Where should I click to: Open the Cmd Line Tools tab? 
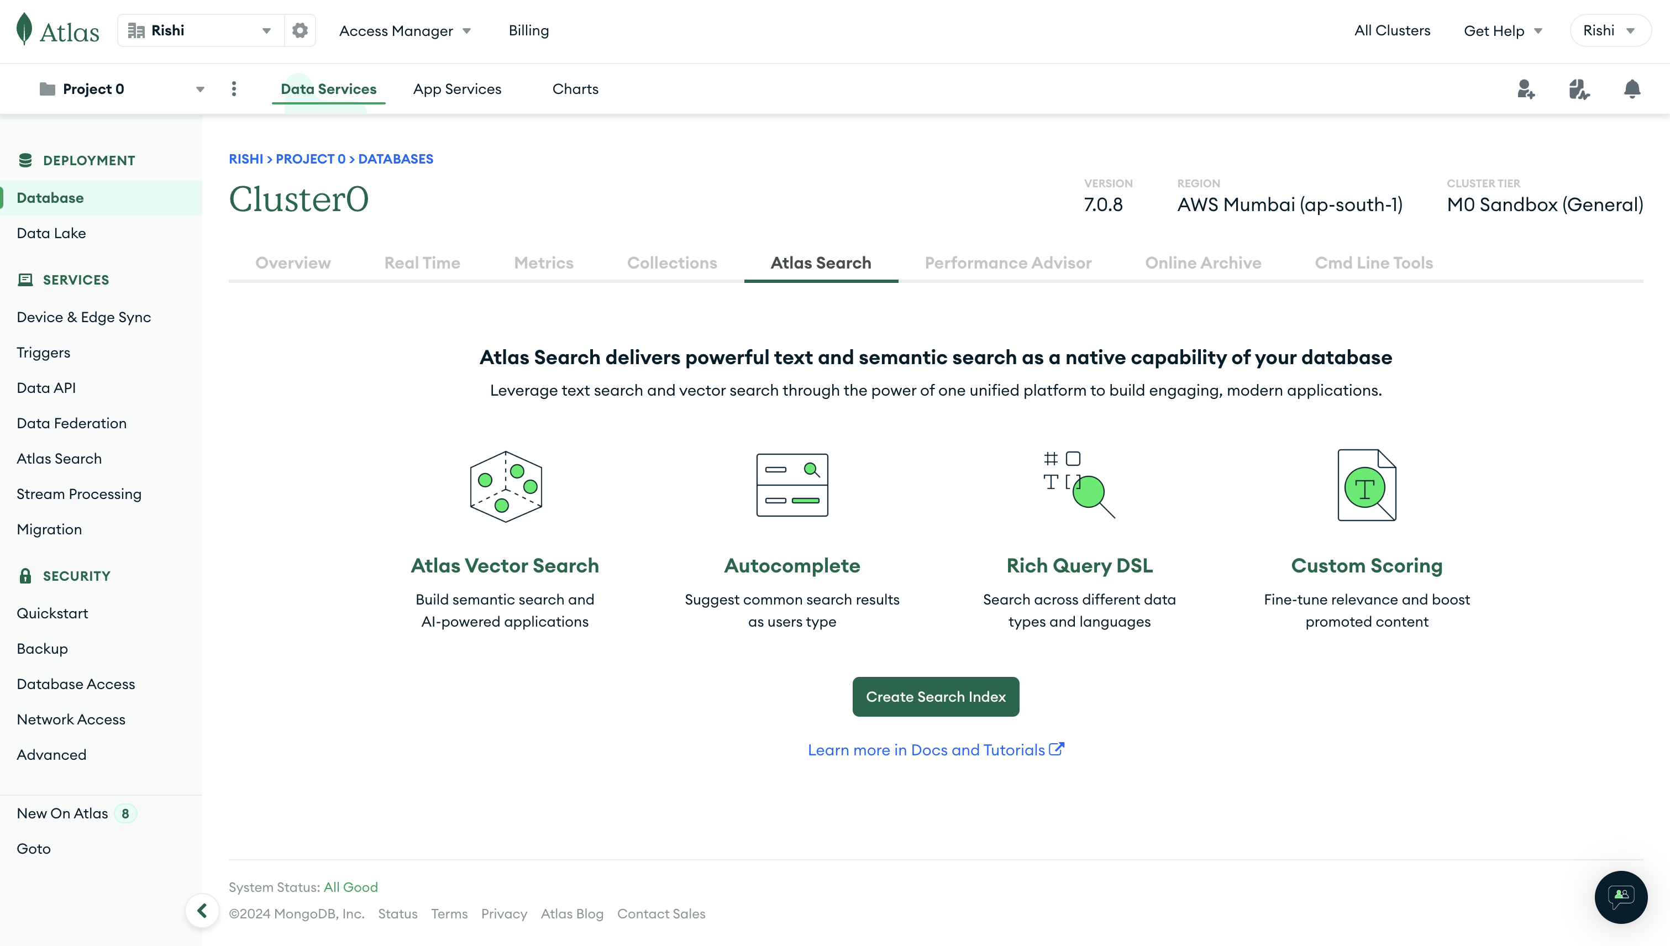pyautogui.click(x=1374, y=262)
